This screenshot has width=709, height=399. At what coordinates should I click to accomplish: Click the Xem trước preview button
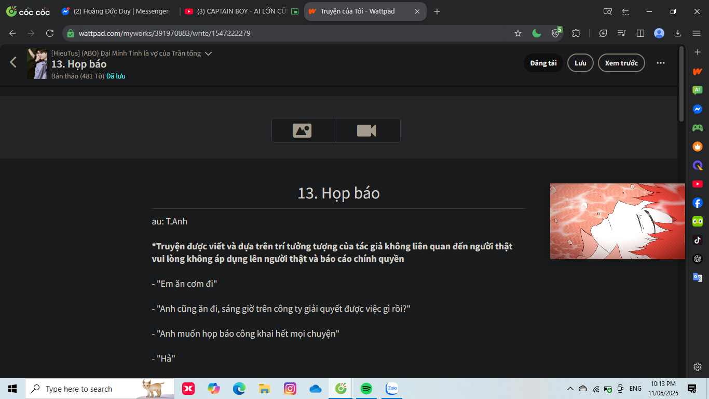tap(621, 63)
